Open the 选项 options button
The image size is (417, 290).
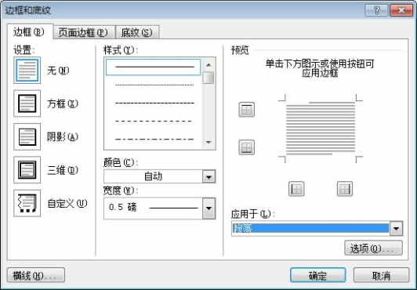(x=373, y=248)
